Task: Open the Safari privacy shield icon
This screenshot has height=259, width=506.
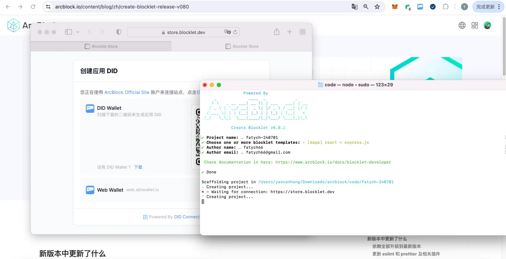Action: click(x=119, y=32)
